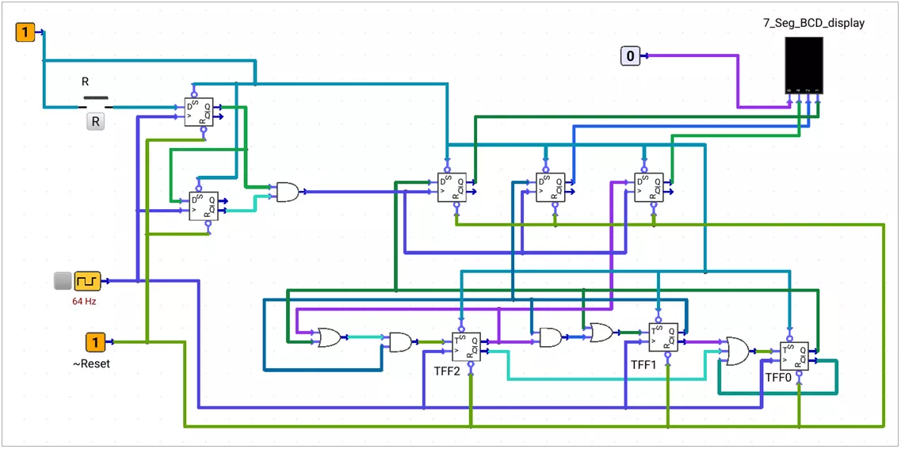
Task: Select the OR gate driving TFF1's T input
Action: (x=601, y=333)
